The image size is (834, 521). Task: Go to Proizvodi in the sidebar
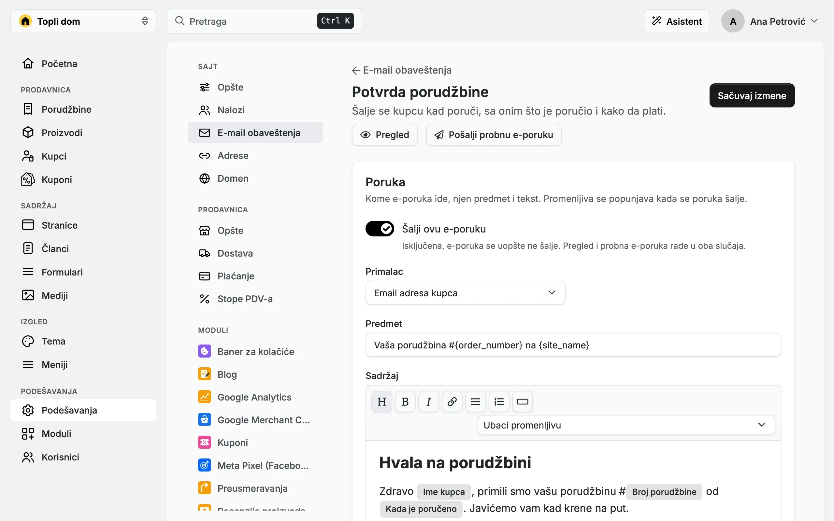click(x=83, y=133)
